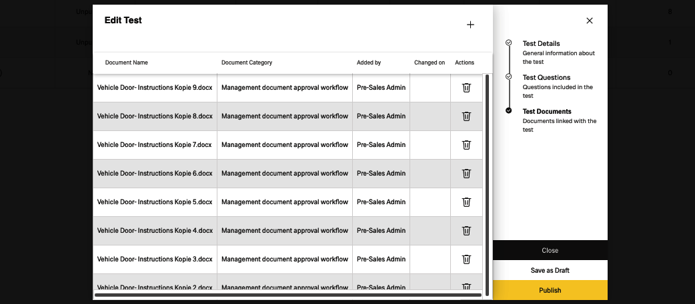The height and width of the screenshot is (304, 695).
Task: Click the plus icon to add document
Action: (470, 25)
